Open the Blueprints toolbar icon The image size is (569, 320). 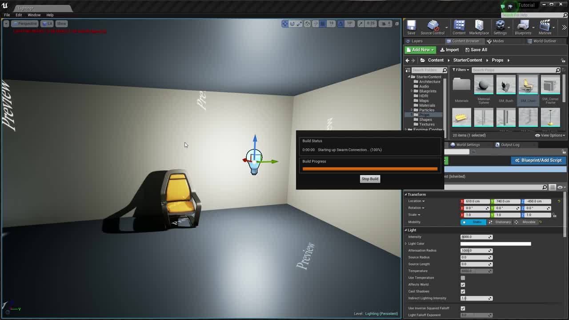523,27
